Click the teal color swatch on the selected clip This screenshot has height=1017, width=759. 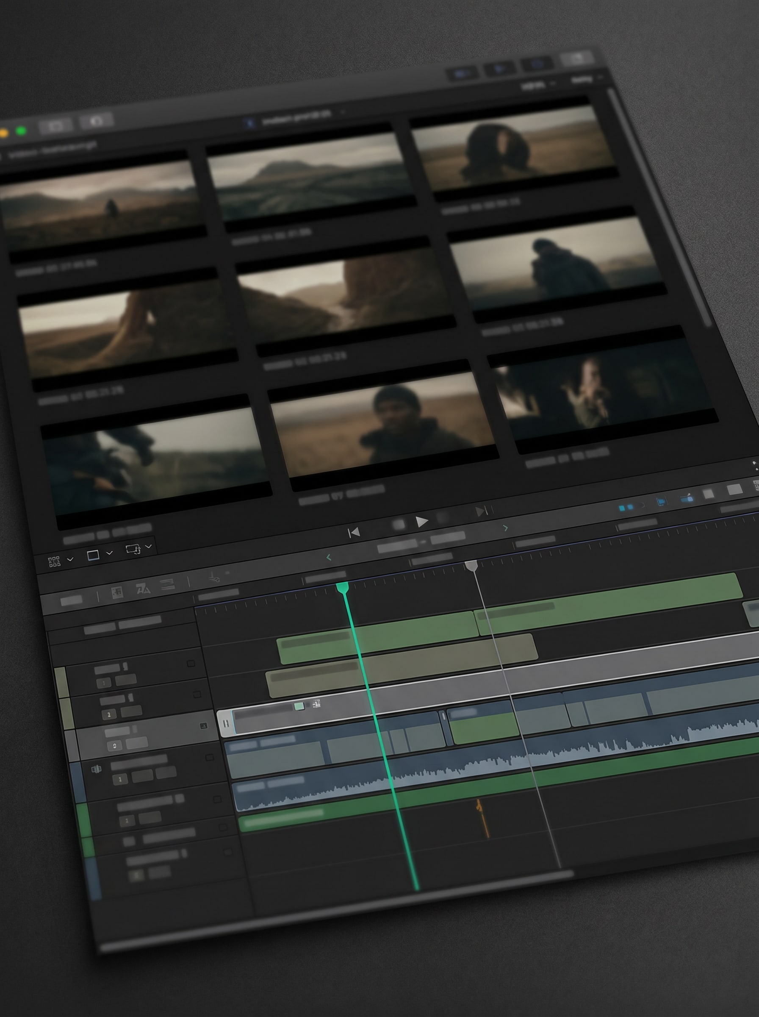(x=299, y=706)
